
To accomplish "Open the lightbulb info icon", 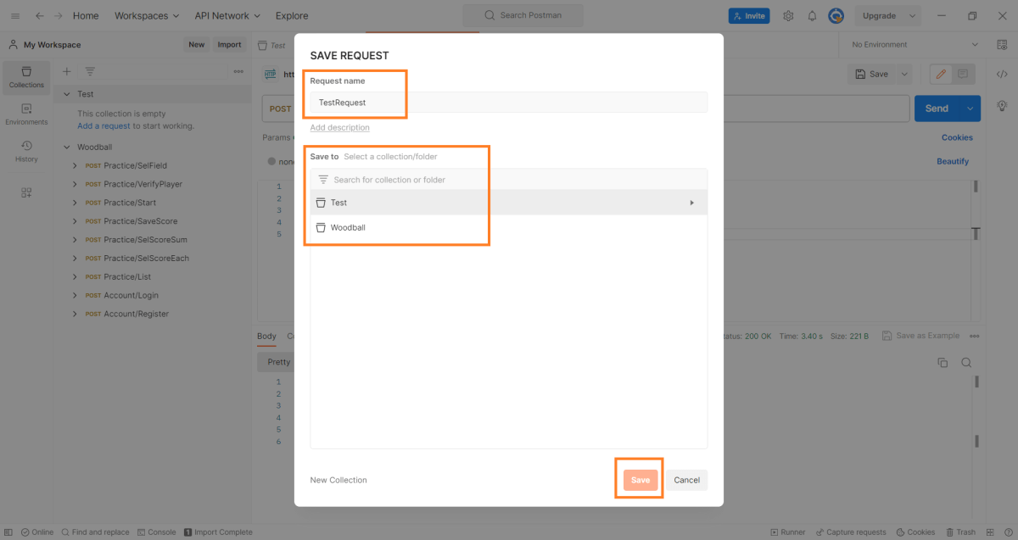I will tap(1001, 106).
